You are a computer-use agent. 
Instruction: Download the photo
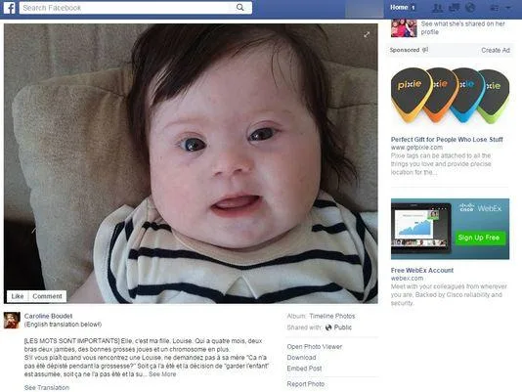(x=301, y=358)
